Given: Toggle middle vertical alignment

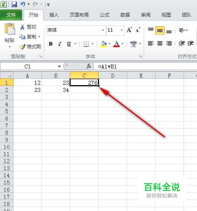Looking at the screenshot, I should pos(160,30).
